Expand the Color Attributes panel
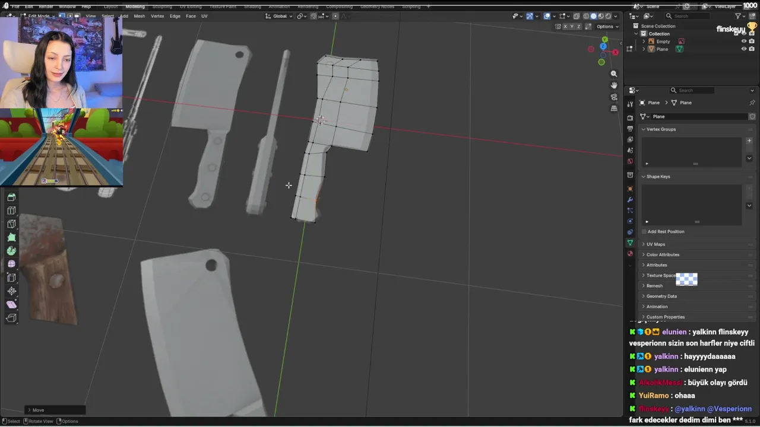The image size is (760, 427). coord(663,254)
